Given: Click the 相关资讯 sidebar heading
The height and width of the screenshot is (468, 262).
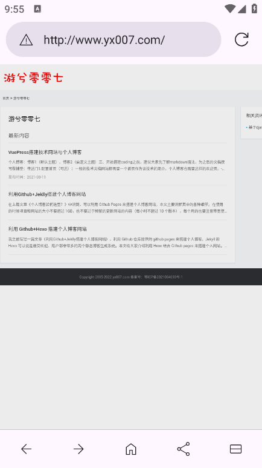Looking at the screenshot, I should (x=254, y=116).
